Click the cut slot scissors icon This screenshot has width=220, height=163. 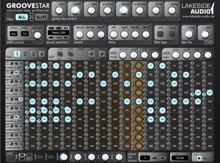(102, 54)
